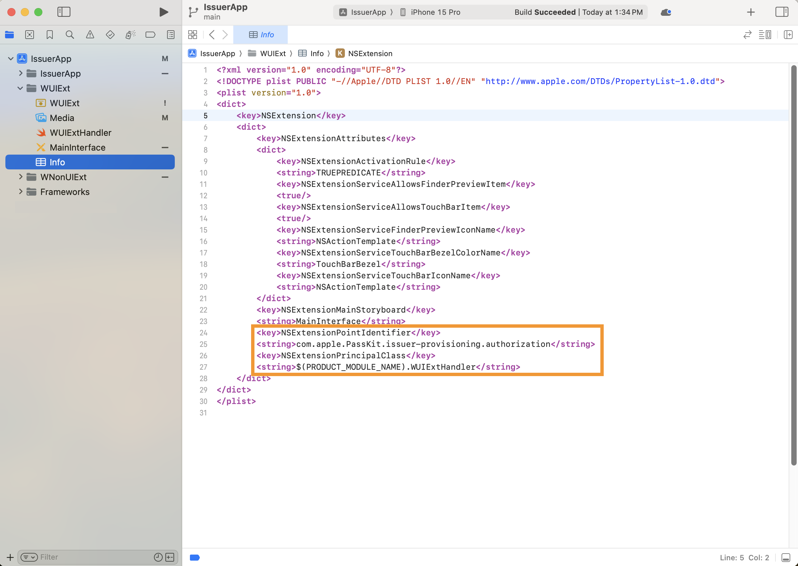Viewport: 798px width, 566px height.
Task: Click the blue breakpoint tag indicator
Action: [x=195, y=557]
